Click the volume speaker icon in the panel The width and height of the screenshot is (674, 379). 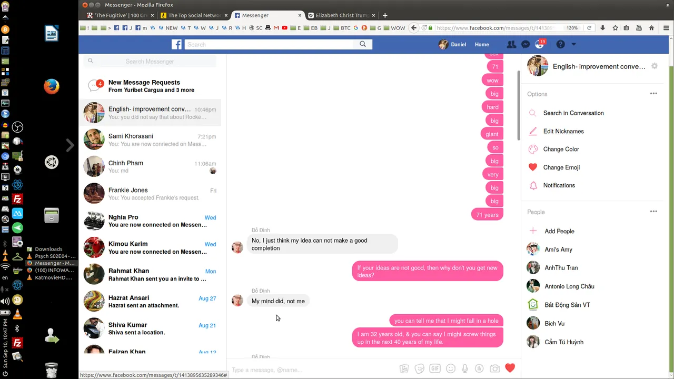coord(5,301)
